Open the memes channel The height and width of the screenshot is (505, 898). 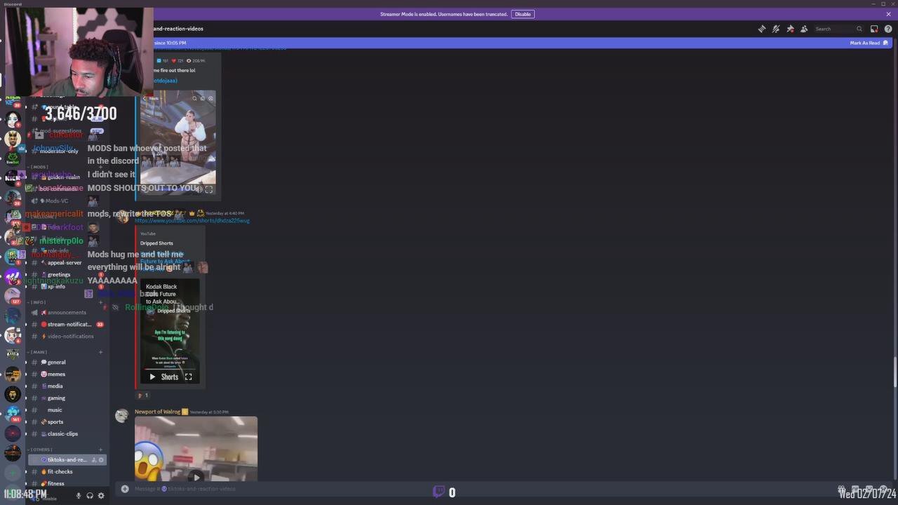point(67,374)
